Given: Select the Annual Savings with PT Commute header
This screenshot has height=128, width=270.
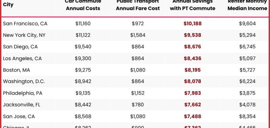Looking at the screenshot, I should click(x=192, y=5).
